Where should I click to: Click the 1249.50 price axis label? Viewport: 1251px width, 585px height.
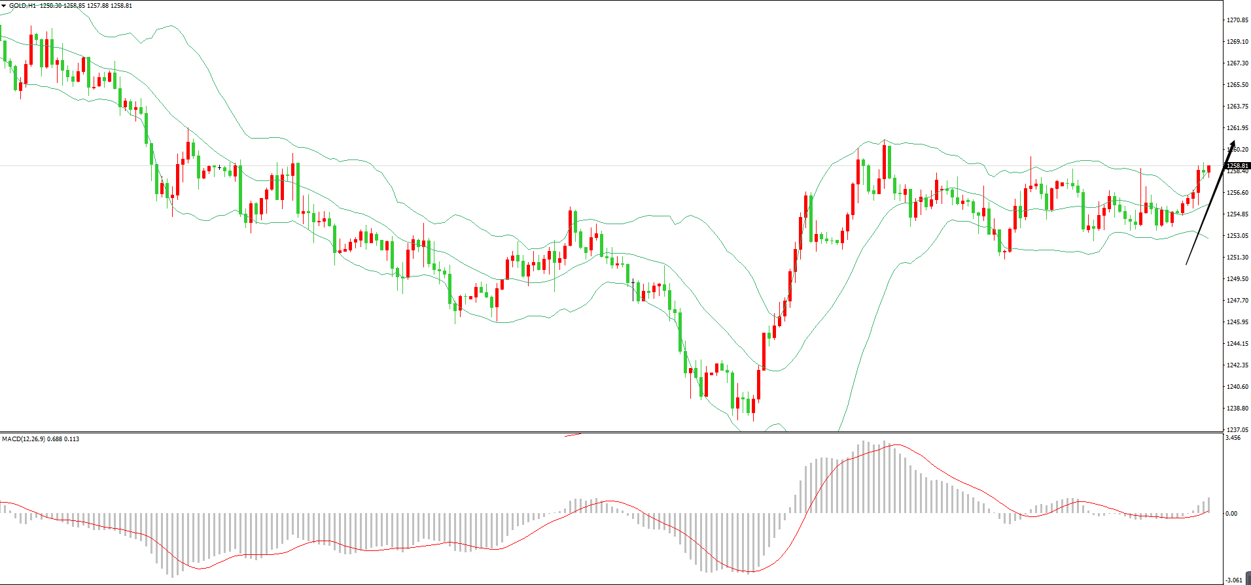1237,279
